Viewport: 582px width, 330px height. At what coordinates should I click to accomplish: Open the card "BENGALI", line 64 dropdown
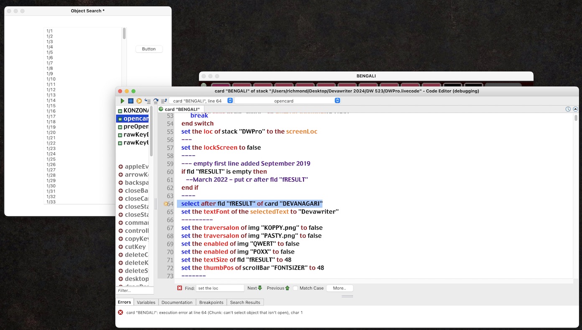pyautogui.click(x=201, y=101)
